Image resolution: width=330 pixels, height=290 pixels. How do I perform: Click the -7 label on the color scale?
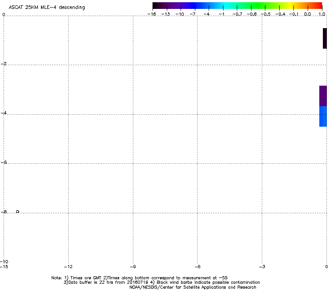pyautogui.click(x=193, y=14)
